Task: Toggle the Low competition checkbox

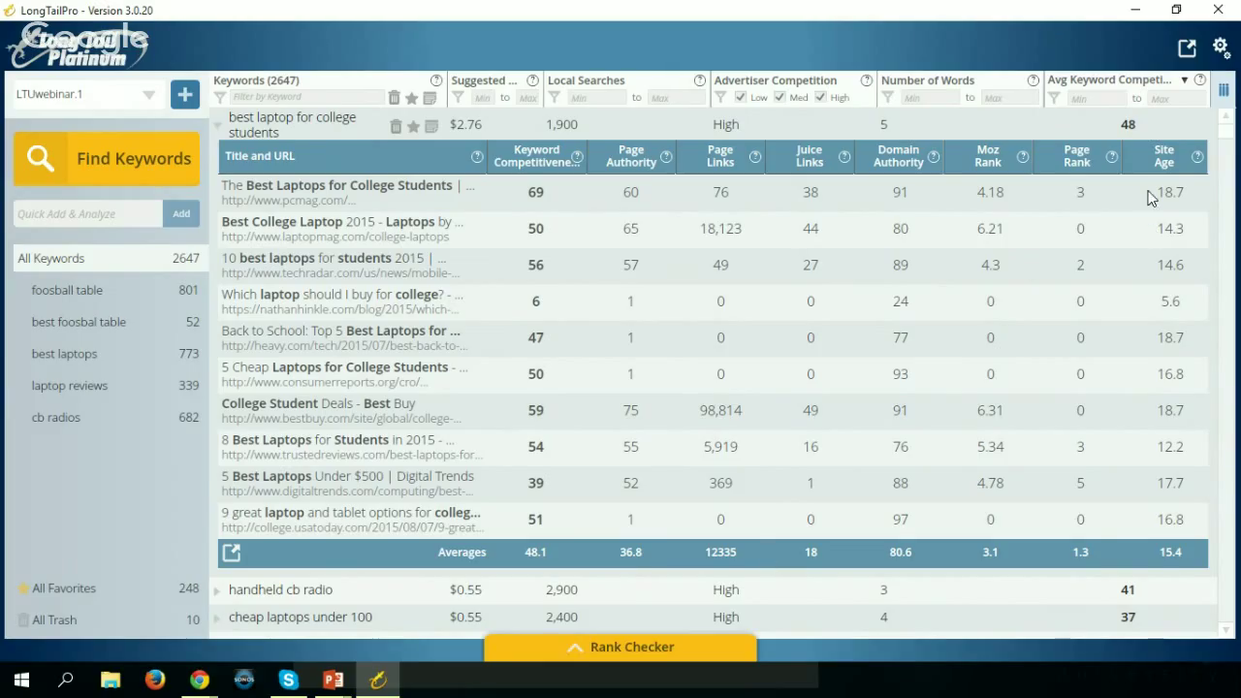Action: [x=741, y=98]
